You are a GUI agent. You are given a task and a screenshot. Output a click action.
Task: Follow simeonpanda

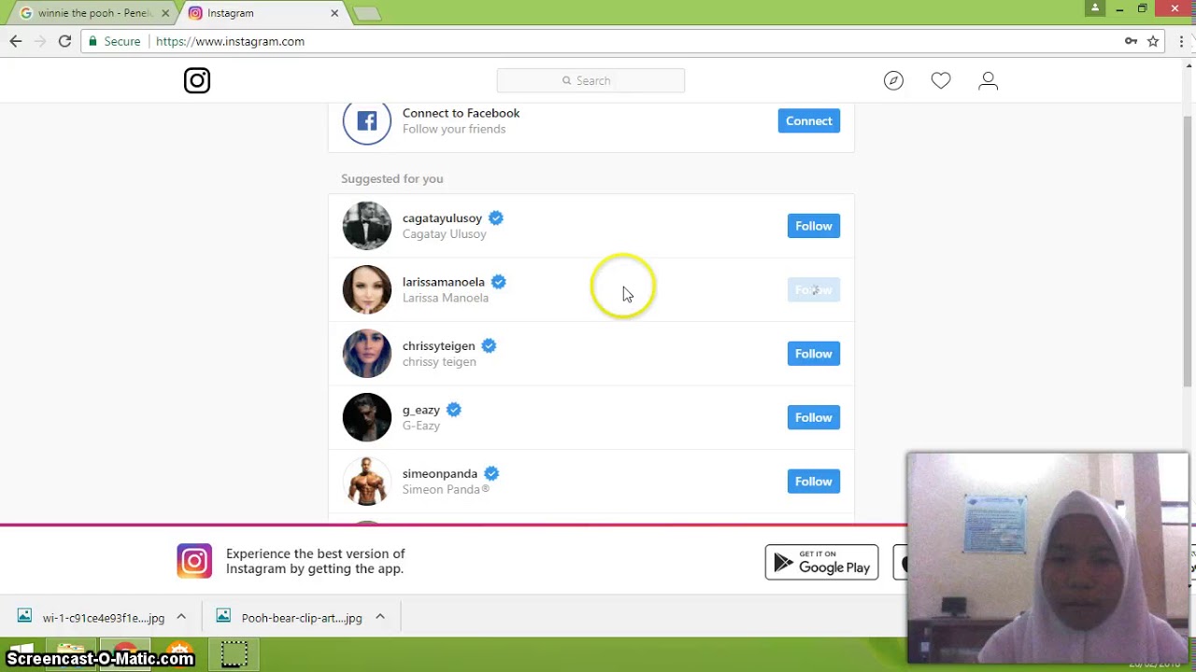(x=814, y=482)
